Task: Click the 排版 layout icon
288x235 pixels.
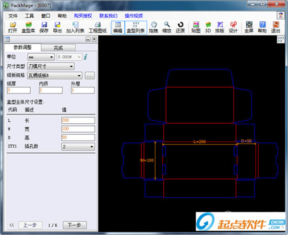Action: (220, 27)
